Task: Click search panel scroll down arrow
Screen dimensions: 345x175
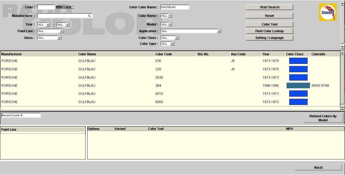Action: tap(342, 47)
